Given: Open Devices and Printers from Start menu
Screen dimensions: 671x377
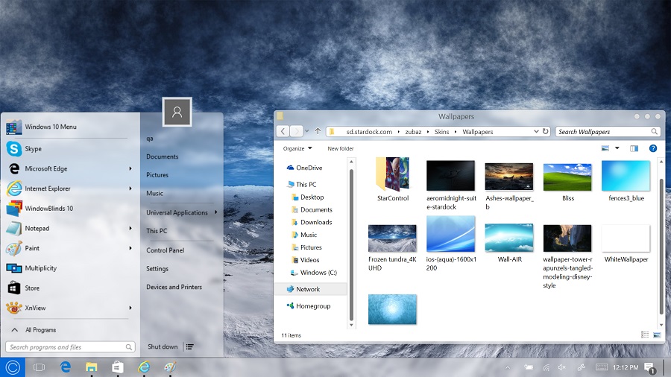Looking at the screenshot, I should (x=174, y=287).
